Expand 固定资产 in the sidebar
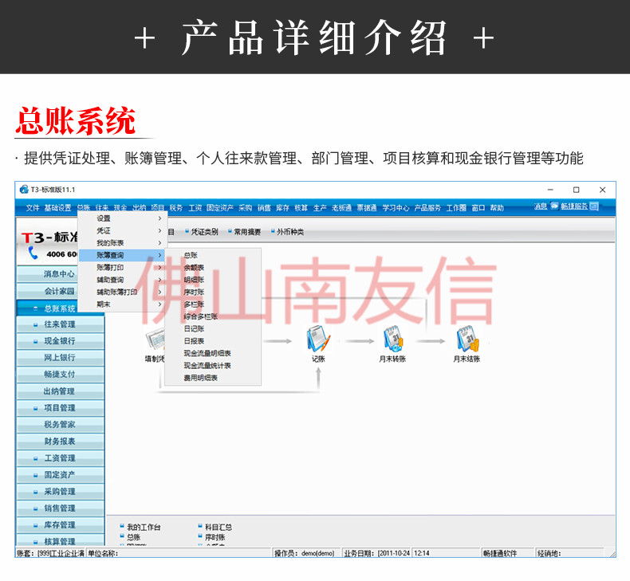 click(x=61, y=475)
